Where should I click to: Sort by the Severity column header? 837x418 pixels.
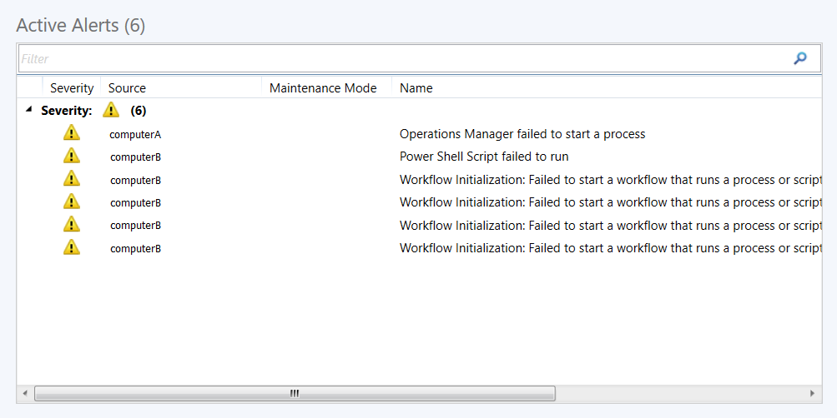[72, 88]
